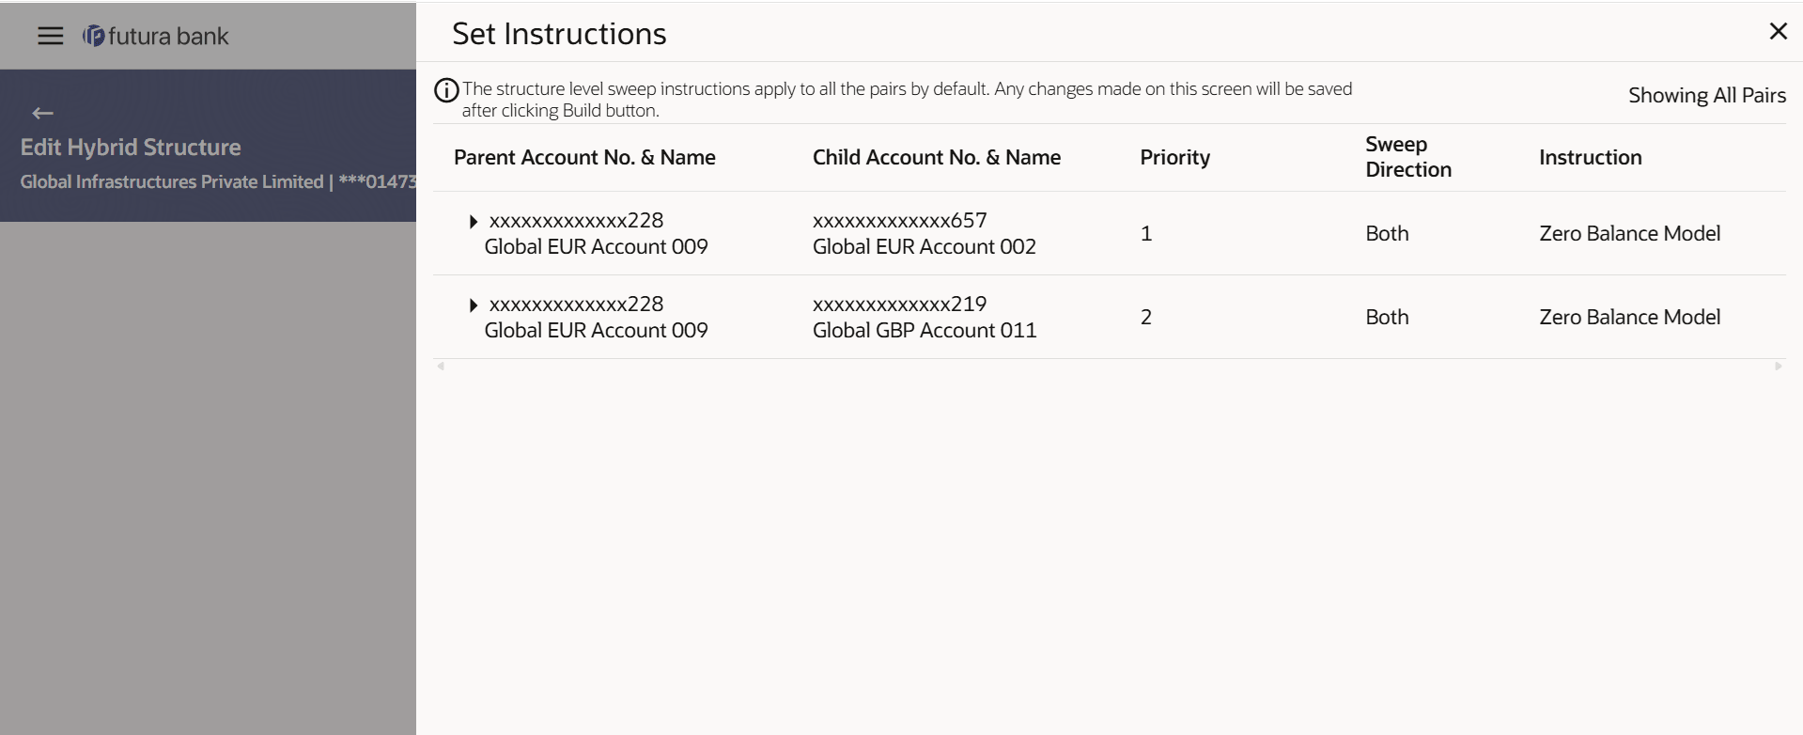This screenshot has width=1803, height=735.
Task: Select child account Global EUR Account 002
Action: [x=924, y=246]
